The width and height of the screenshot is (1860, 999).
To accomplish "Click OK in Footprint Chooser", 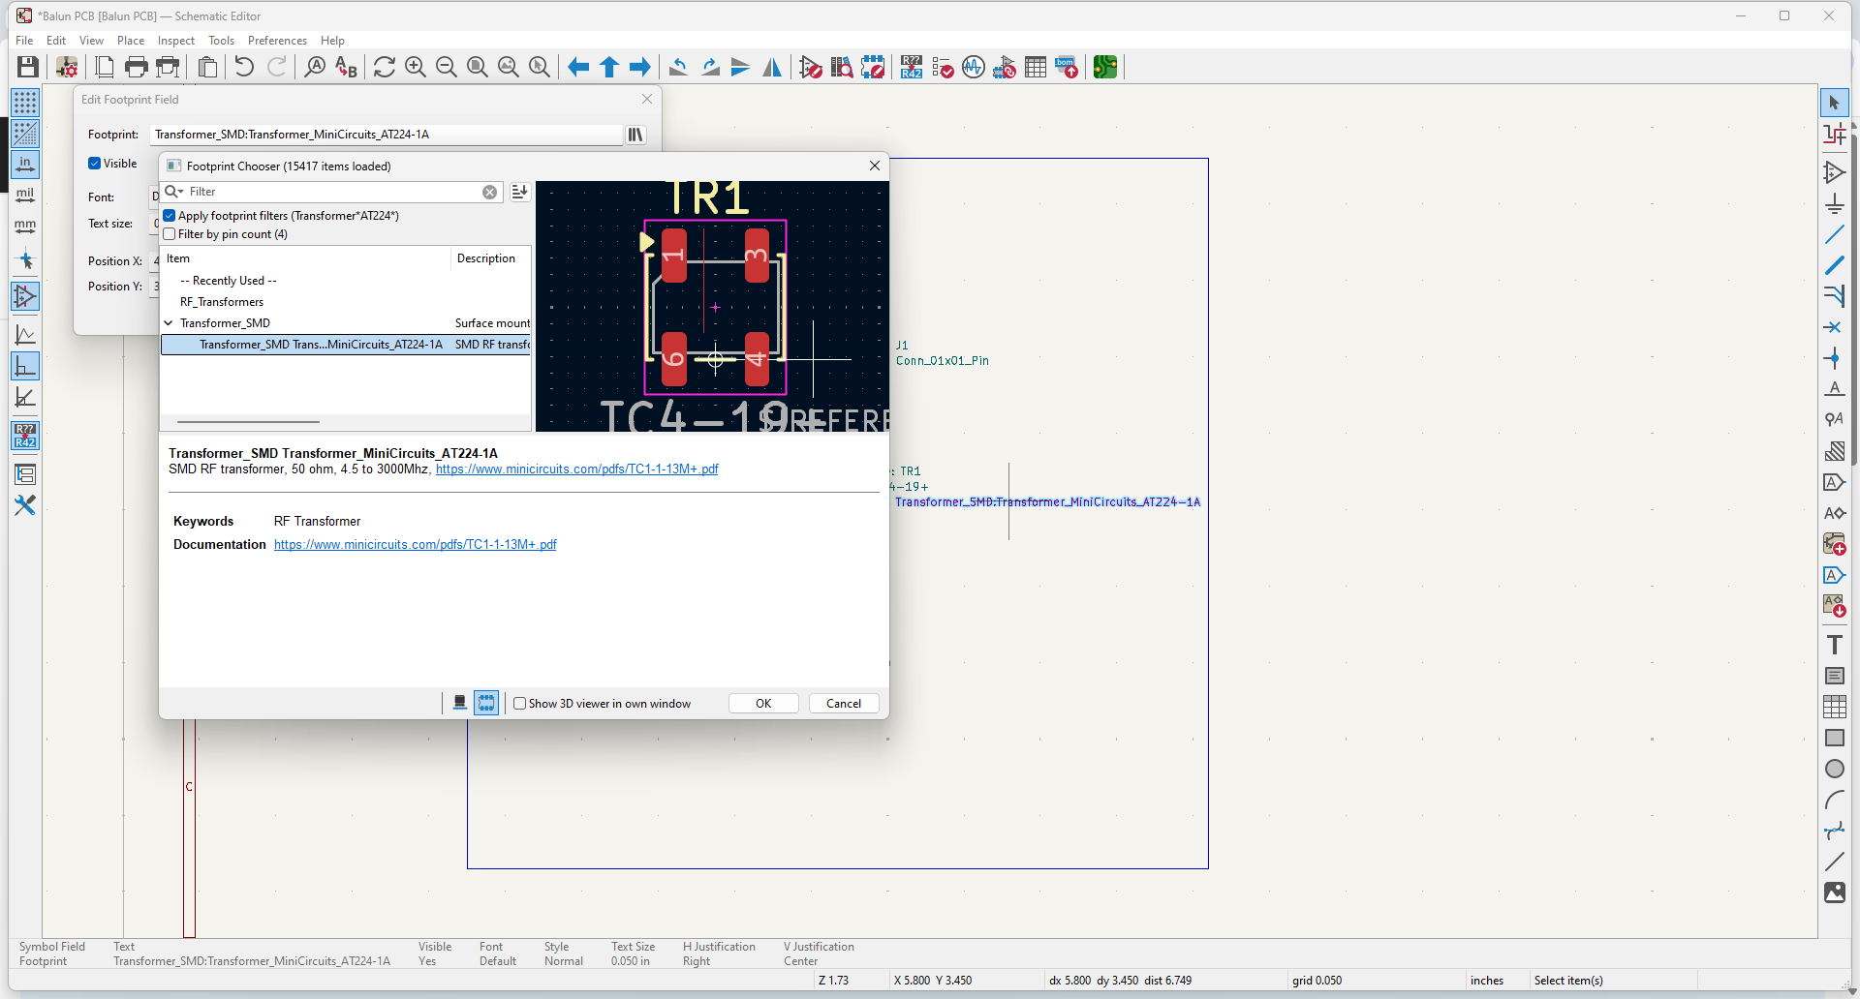I will click(763, 704).
